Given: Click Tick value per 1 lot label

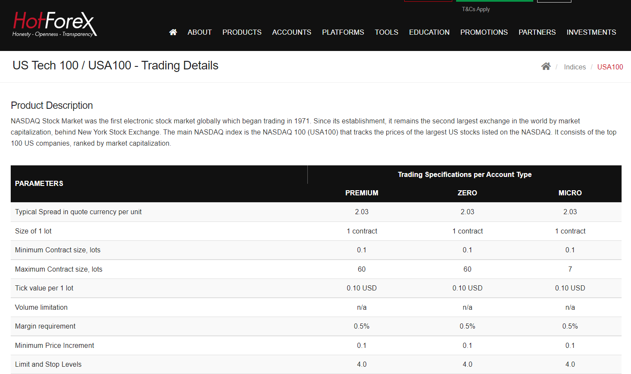Looking at the screenshot, I should 44,288.
